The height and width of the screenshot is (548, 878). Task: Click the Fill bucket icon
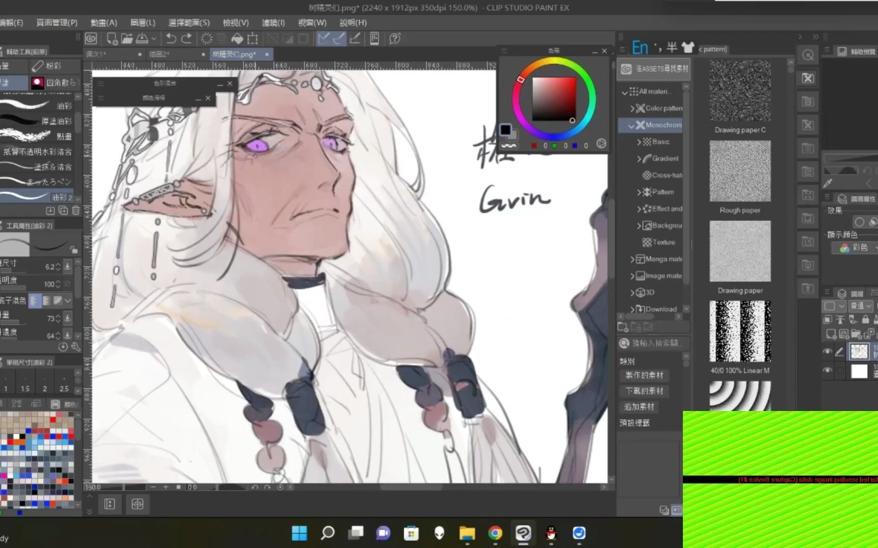pyautogui.click(x=237, y=39)
